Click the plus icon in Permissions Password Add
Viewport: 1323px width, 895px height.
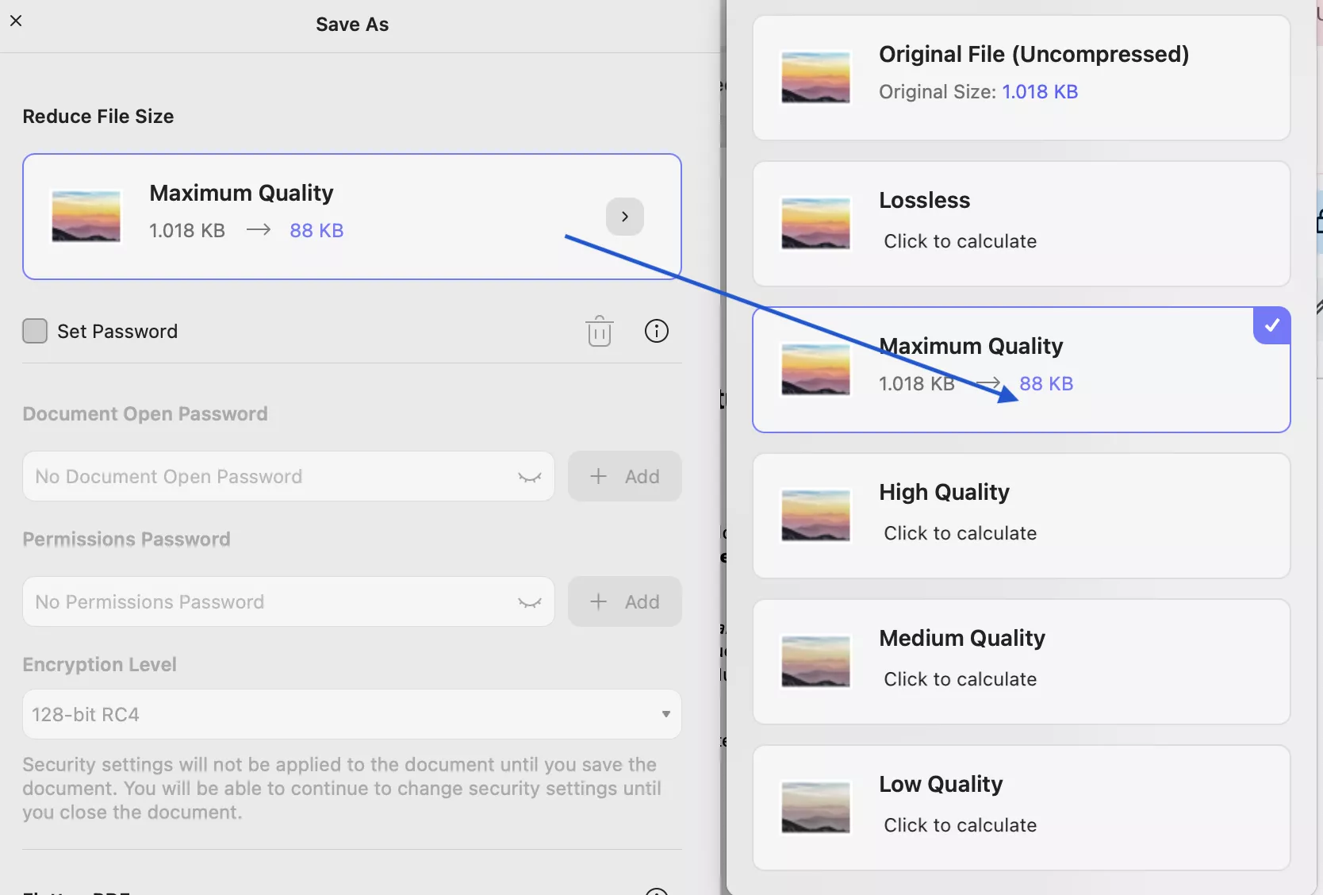point(599,601)
